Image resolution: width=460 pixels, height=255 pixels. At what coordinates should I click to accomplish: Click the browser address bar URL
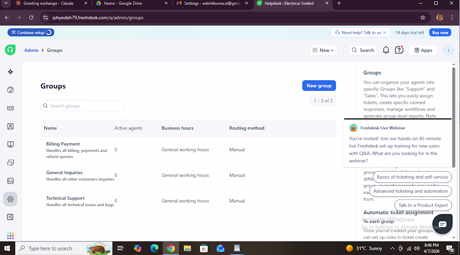[98, 18]
